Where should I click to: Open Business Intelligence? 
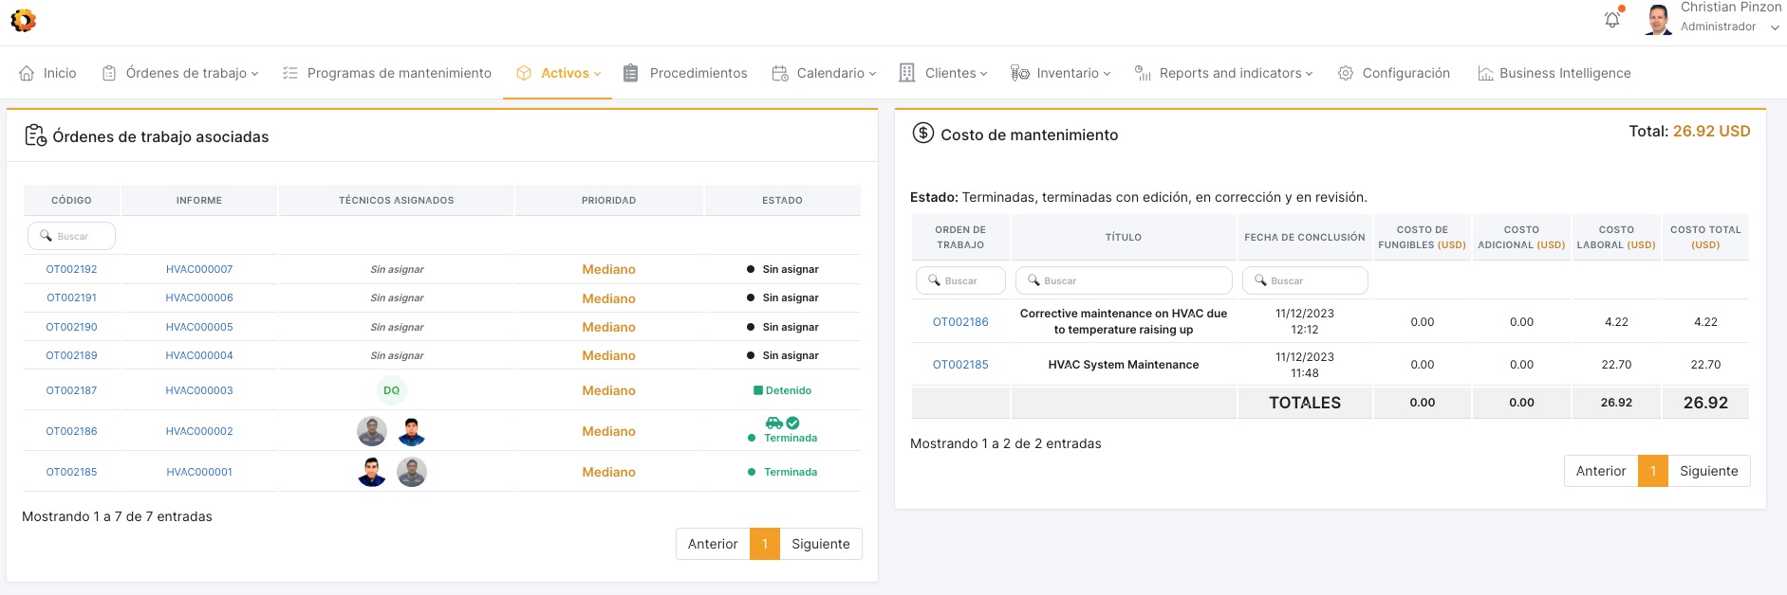point(1565,73)
